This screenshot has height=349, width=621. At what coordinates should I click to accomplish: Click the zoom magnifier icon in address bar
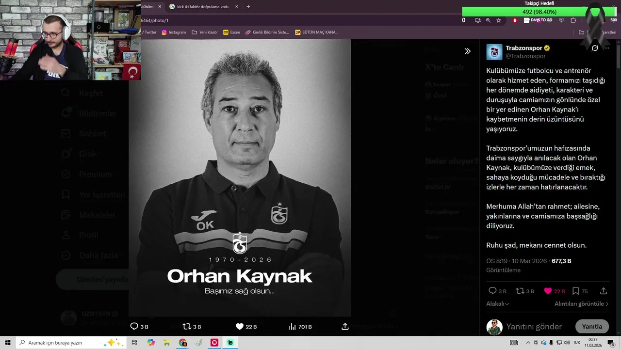[488, 20]
